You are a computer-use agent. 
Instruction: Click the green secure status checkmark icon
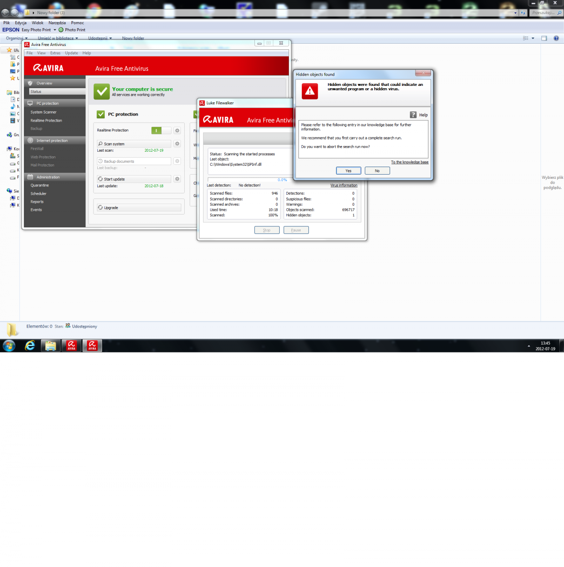[x=102, y=92]
